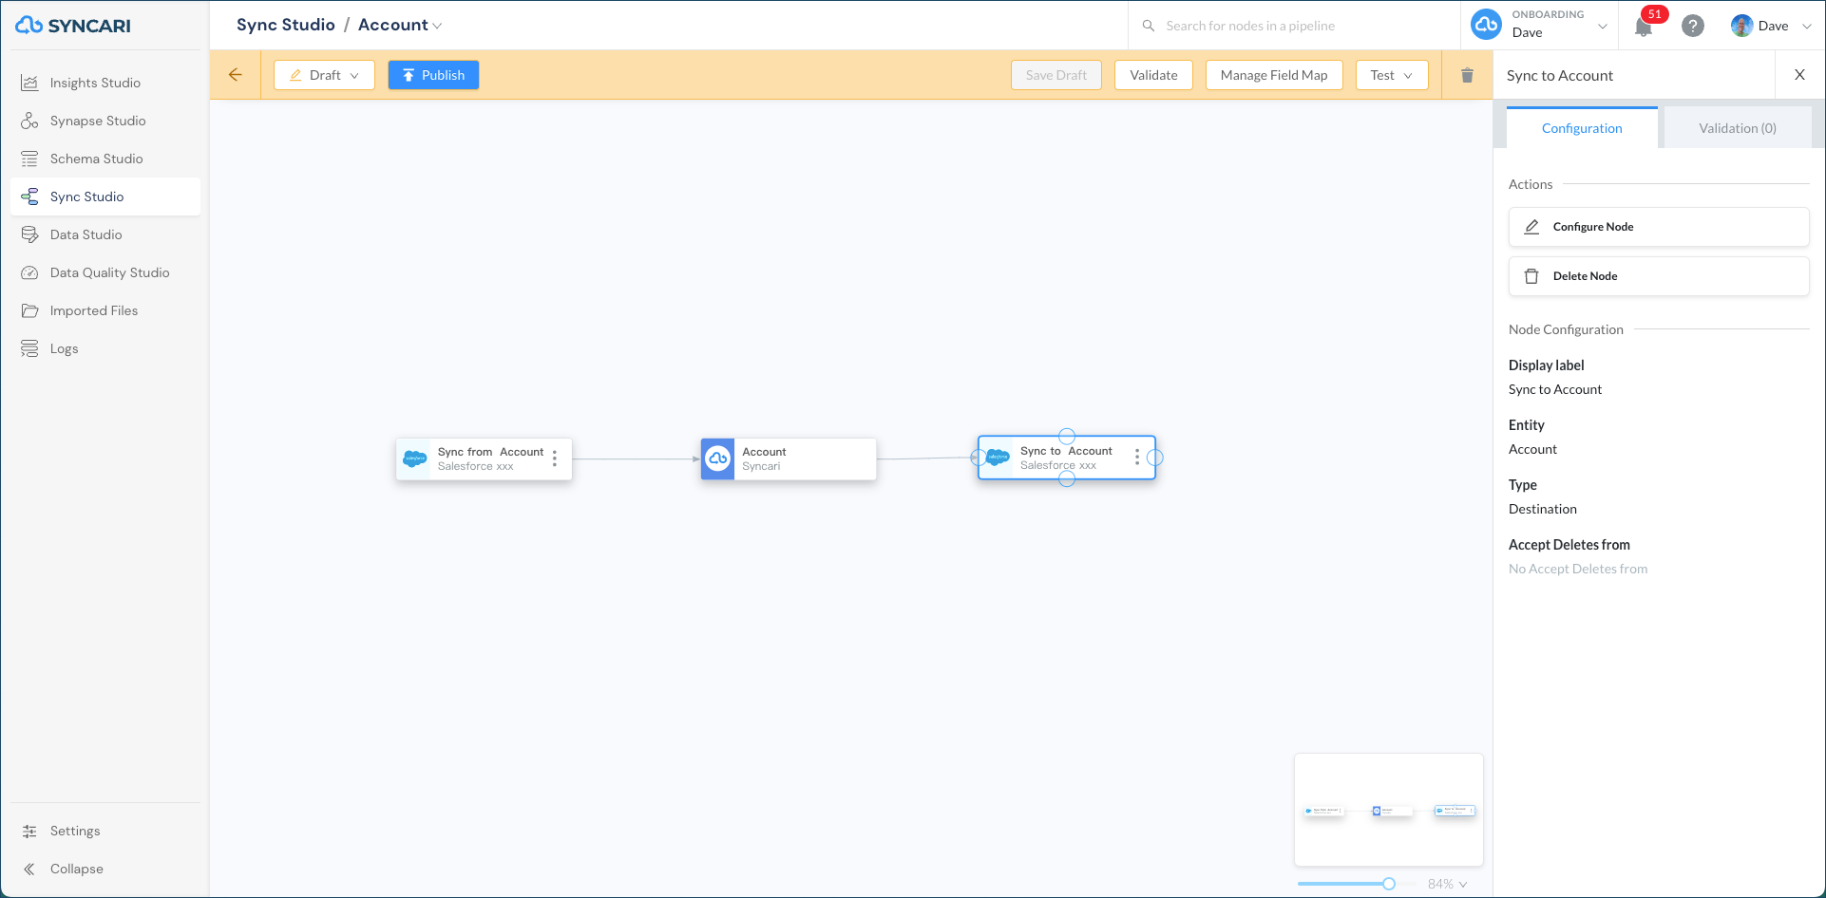Open Insights Studio from sidebar
This screenshot has width=1826, height=898.
(105, 83)
